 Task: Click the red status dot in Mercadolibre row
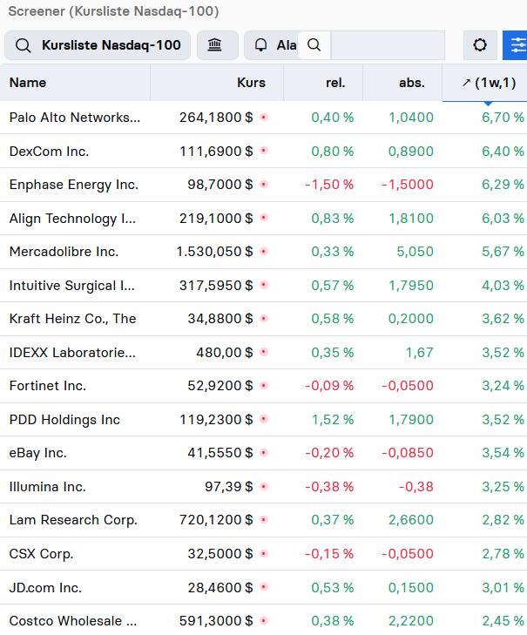pos(264,252)
